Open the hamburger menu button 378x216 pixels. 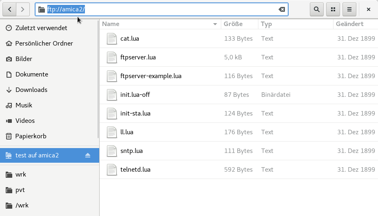[349, 9]
